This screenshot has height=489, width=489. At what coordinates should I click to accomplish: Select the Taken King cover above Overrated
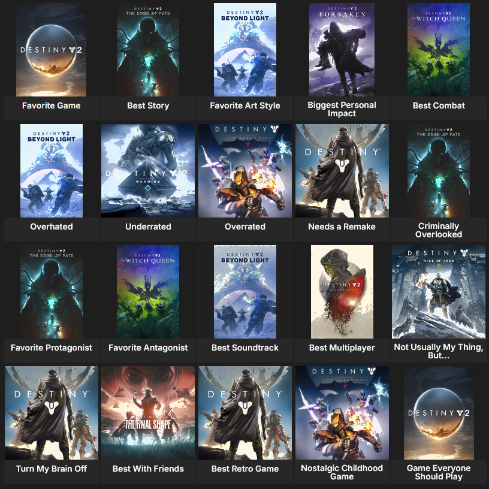coord(245,171)
